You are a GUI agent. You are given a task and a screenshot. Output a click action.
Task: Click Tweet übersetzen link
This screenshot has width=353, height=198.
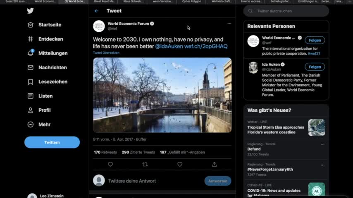pos(106,53)
